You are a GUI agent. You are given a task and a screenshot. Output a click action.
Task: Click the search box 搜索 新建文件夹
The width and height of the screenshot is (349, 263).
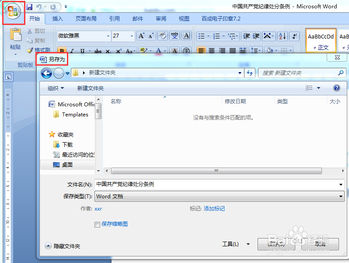click(302, 73)
